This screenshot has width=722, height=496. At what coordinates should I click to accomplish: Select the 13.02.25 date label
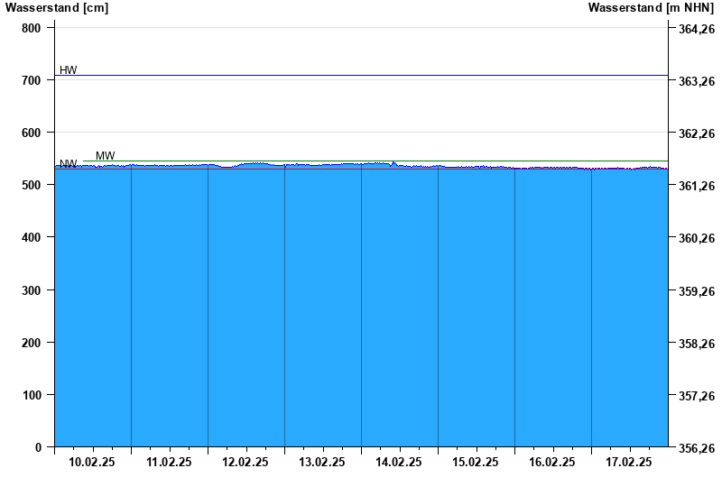322,463
